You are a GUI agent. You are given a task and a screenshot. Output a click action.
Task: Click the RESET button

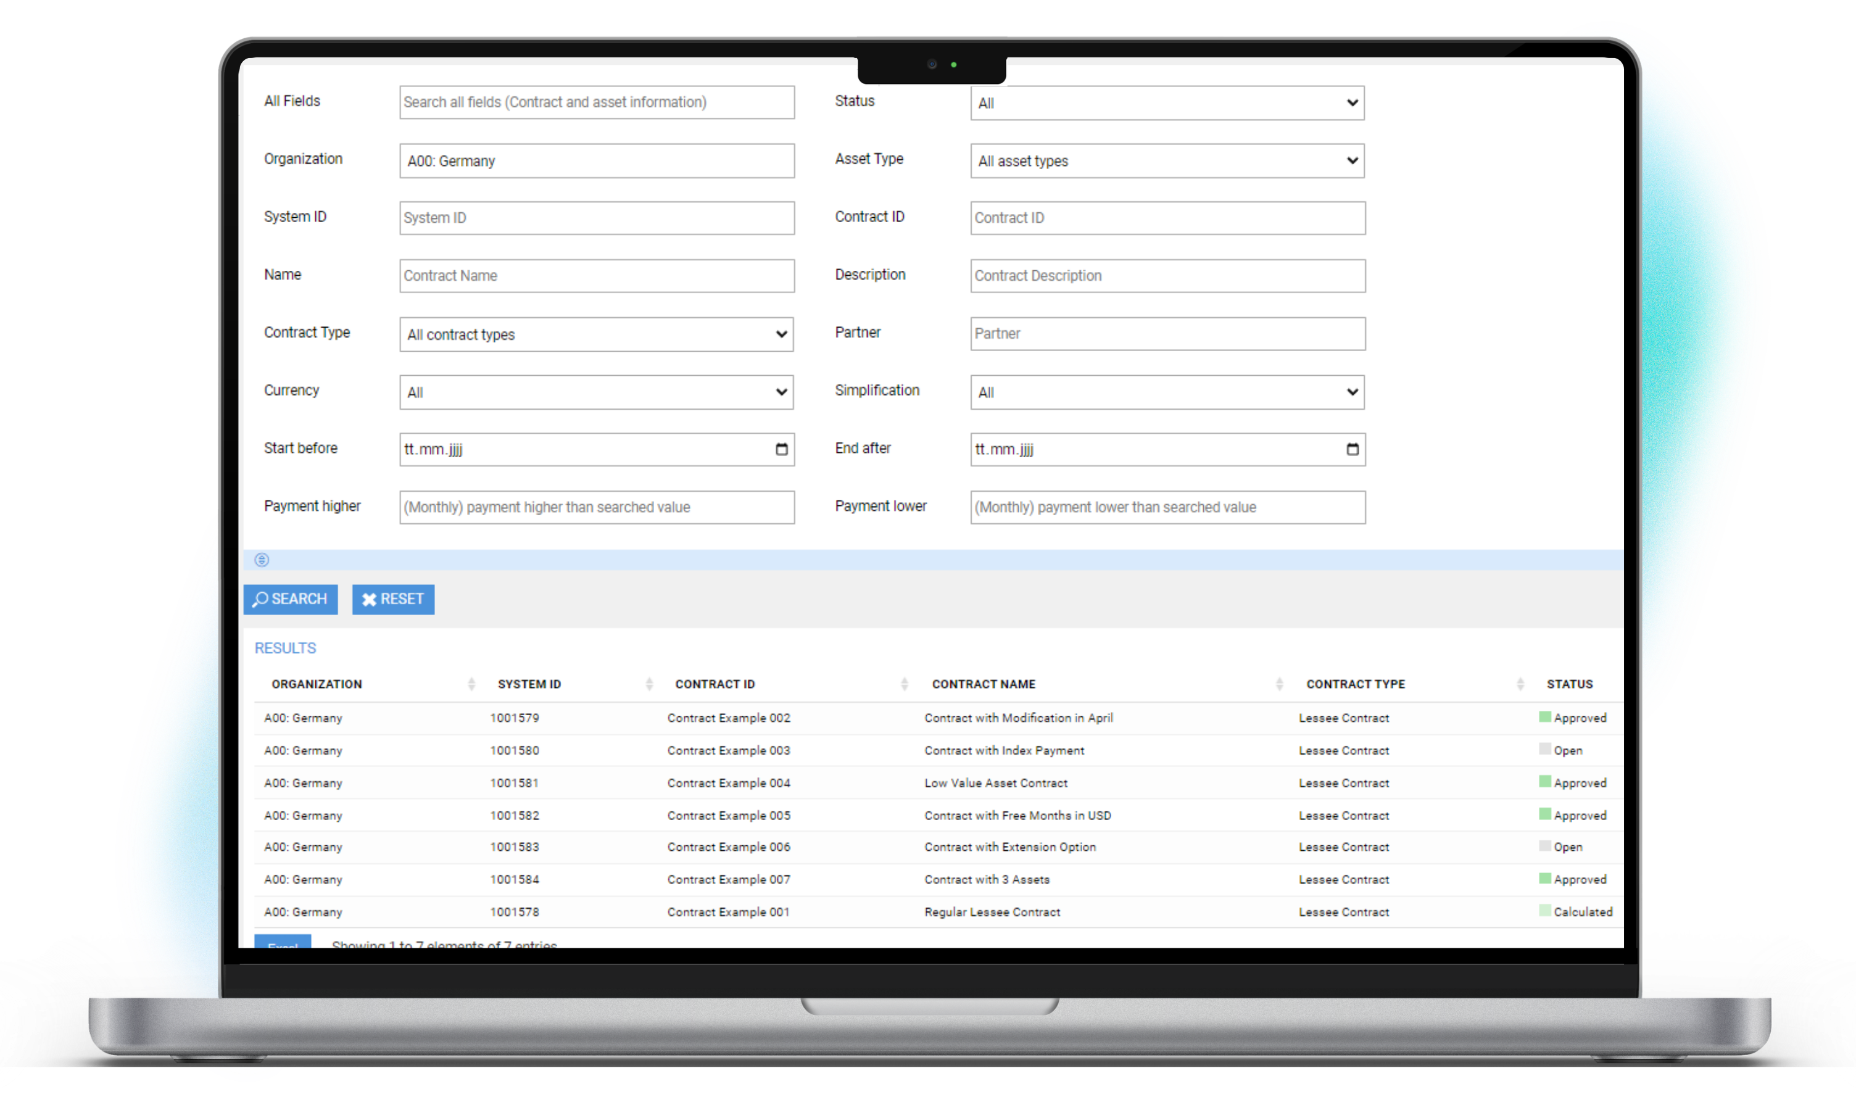click(393, 599)
